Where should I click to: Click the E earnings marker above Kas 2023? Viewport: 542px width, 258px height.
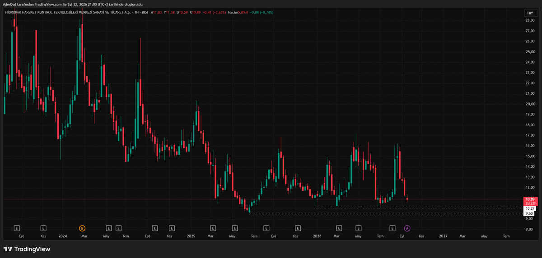click(x=43, y=228)
